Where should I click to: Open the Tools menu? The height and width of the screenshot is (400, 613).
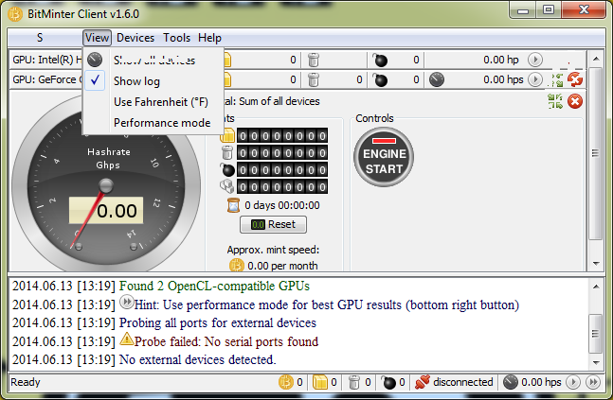pyautogui.click(x=177, y=38)
